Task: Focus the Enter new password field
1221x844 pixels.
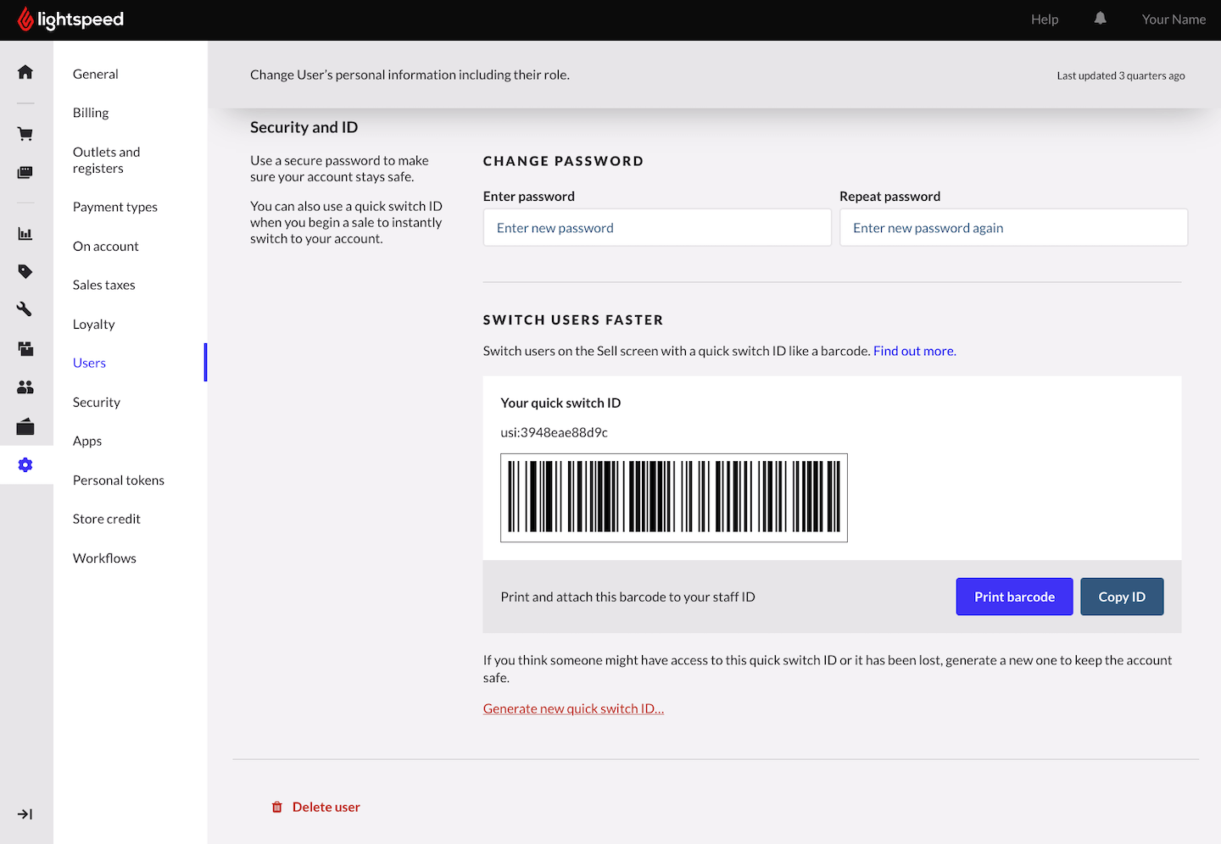Action: (656, 227)
